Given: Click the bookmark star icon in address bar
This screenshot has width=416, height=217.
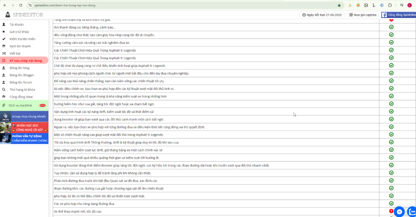Looking at the screenshot, I should [339, 5].
